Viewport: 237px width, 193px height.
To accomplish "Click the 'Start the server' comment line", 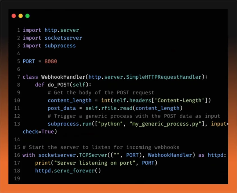I will point(101,147).
